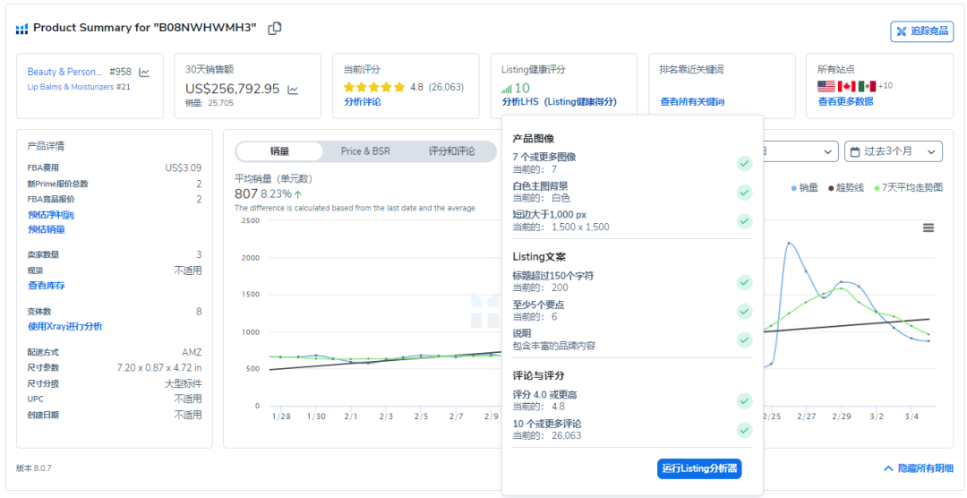Screen dimensions: 967x498
Task: Click the US flag marketplace icon
Action: (826, 86)
